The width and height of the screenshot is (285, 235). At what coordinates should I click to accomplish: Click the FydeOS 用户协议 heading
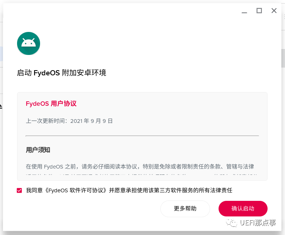pyautogui.click(x=51, y=104)
